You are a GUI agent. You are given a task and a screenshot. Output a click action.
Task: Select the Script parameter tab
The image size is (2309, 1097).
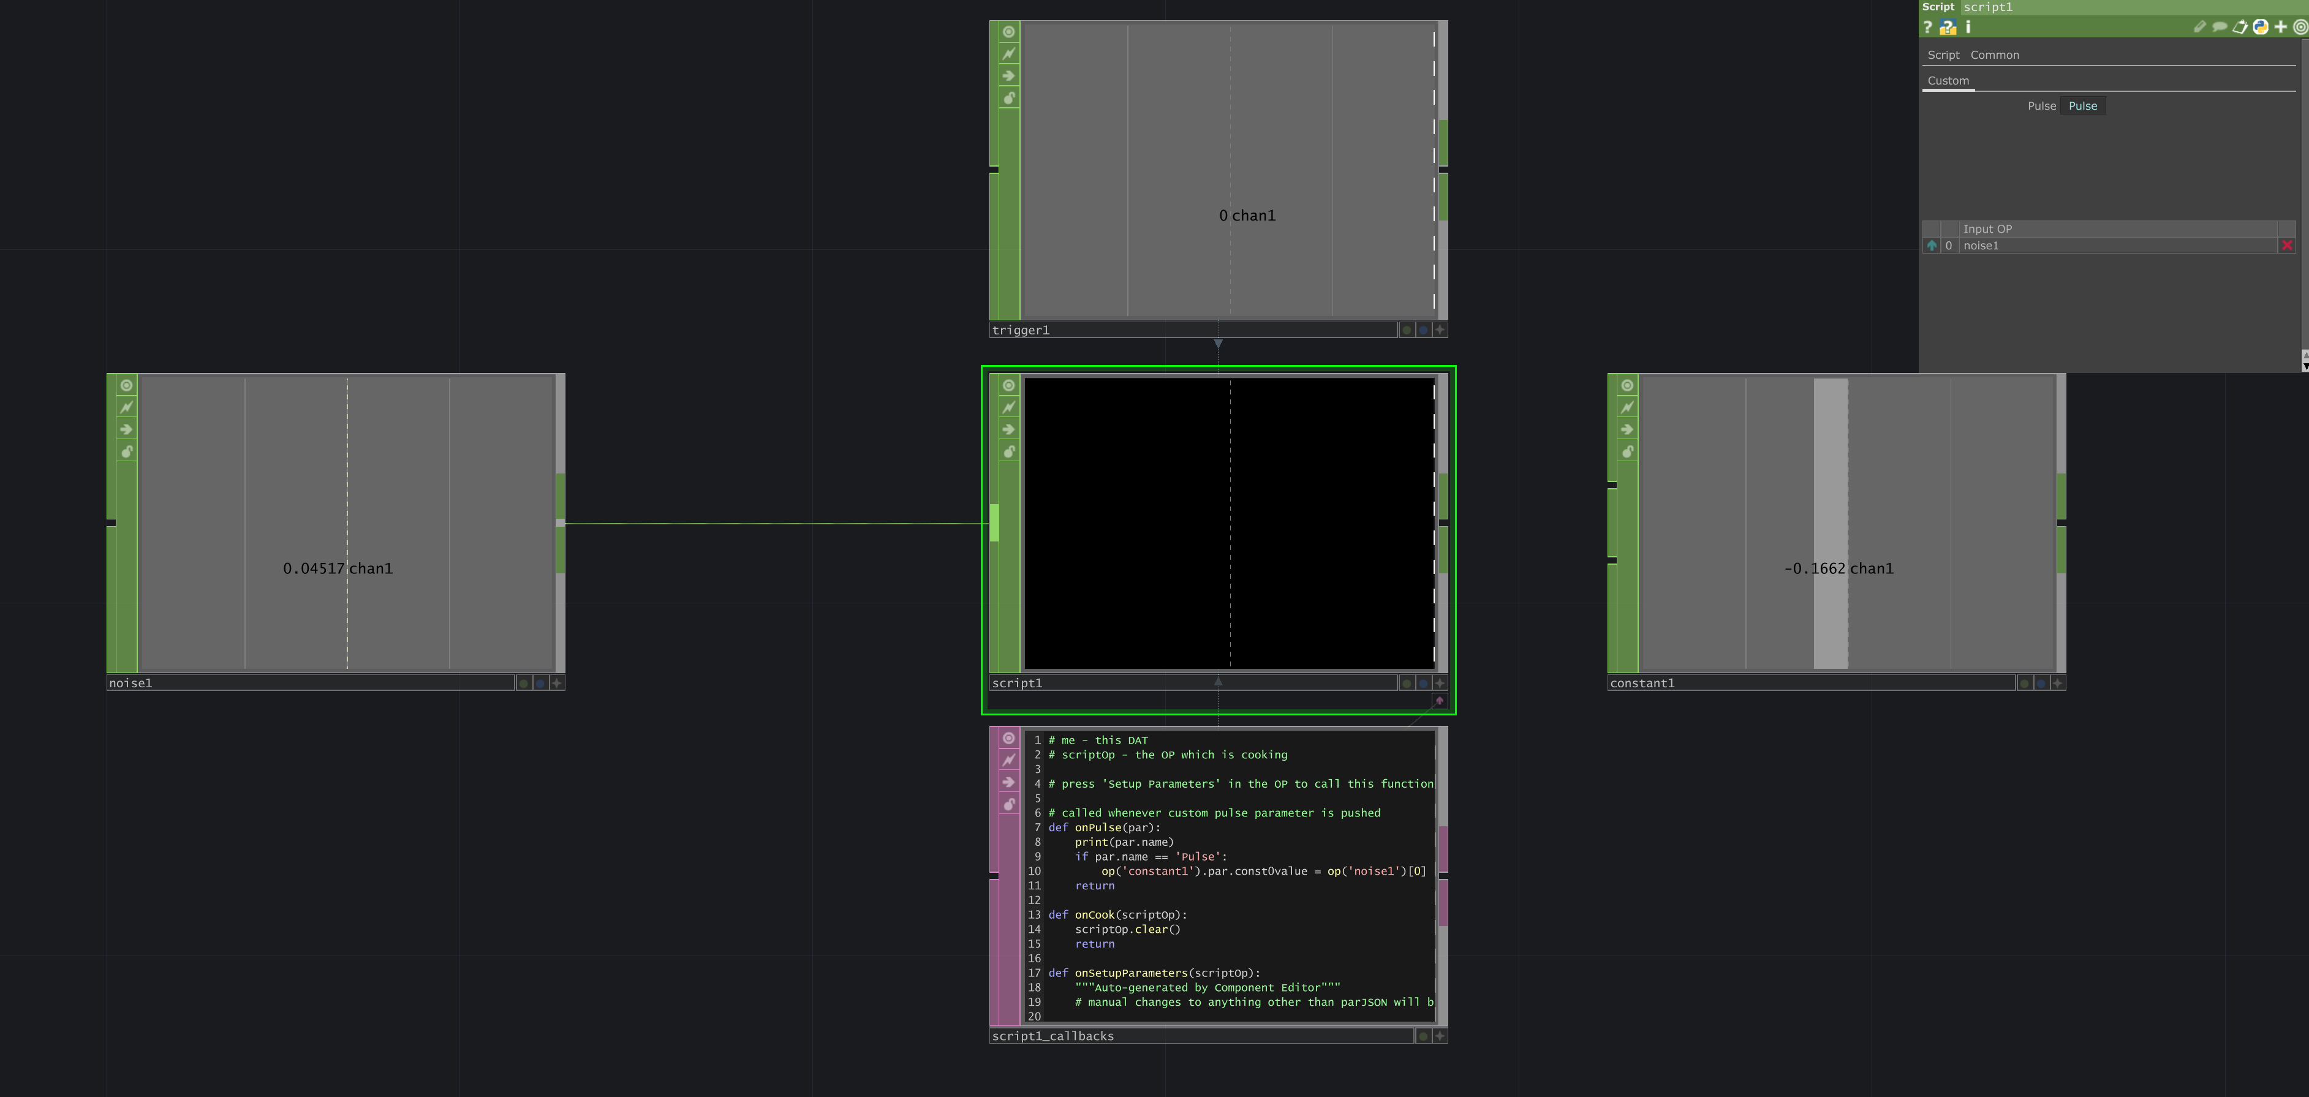point(1943,55)
